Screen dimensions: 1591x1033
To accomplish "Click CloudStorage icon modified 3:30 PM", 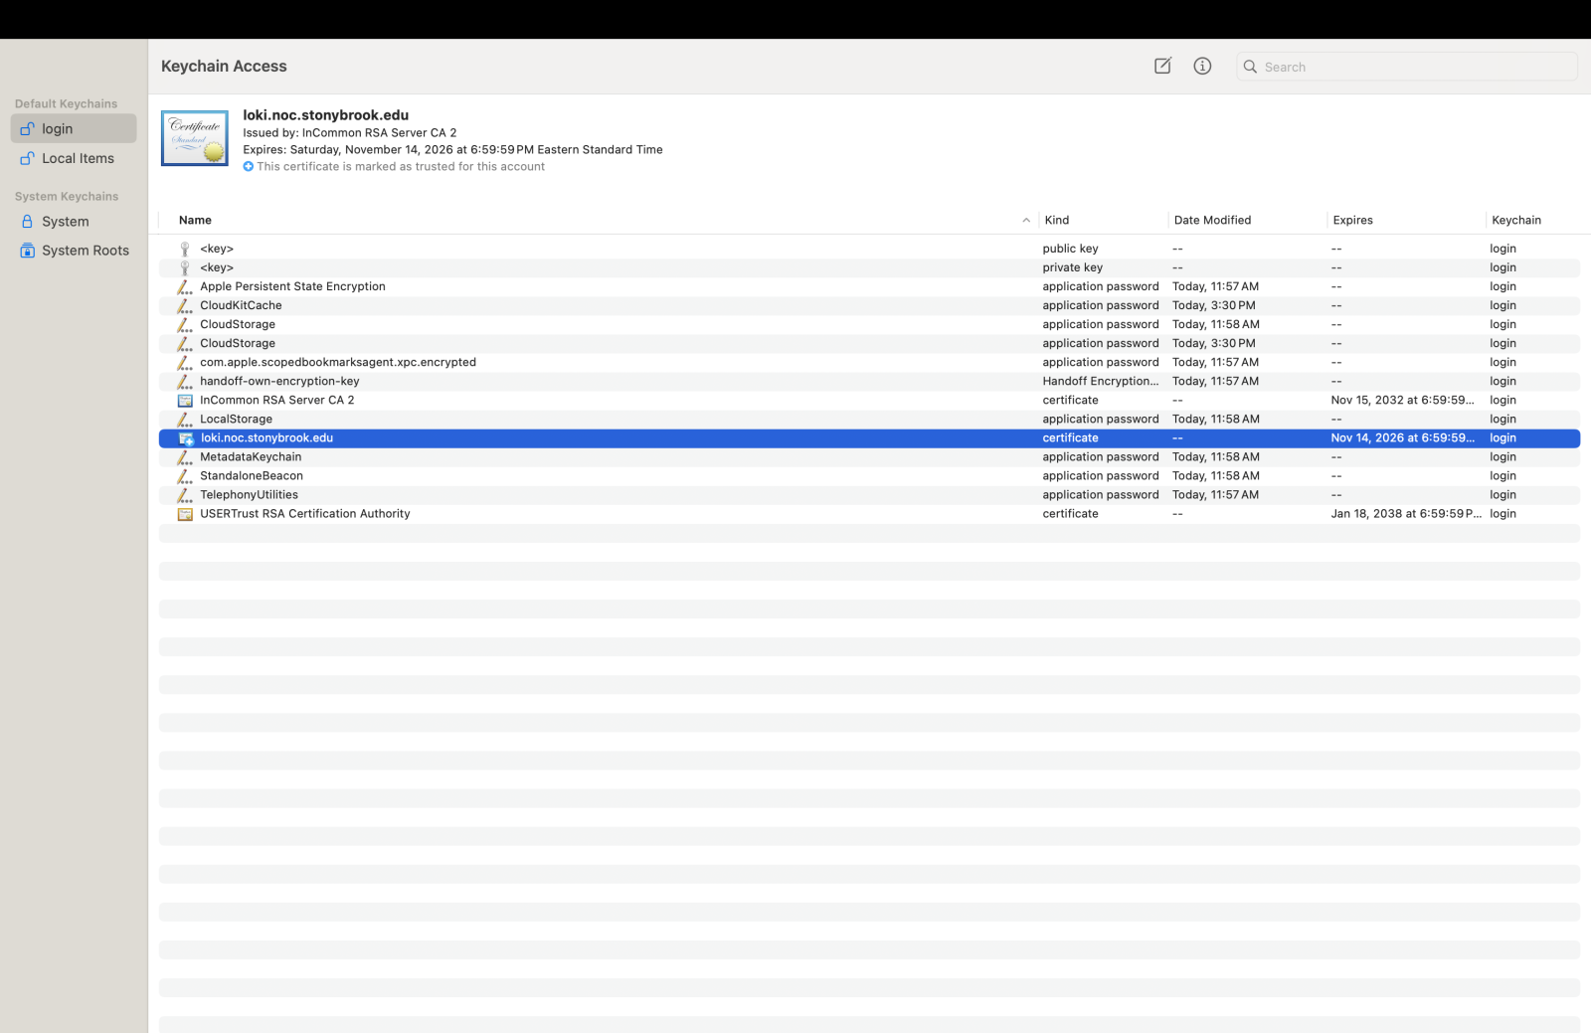I will tap(185, 343).
